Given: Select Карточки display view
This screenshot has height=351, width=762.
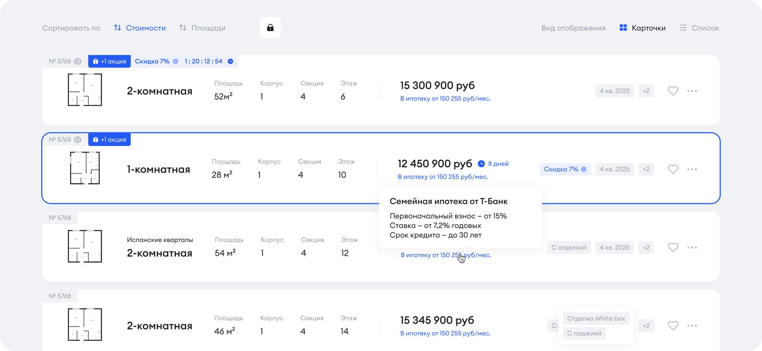Looking at the screenshot, I should pos(642,28).
